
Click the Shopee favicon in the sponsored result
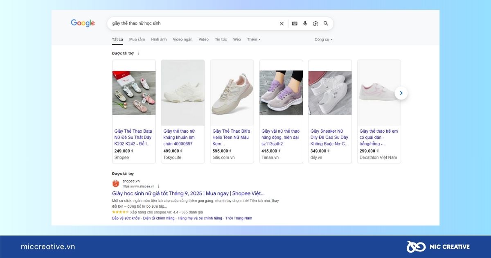pos(115,183)
